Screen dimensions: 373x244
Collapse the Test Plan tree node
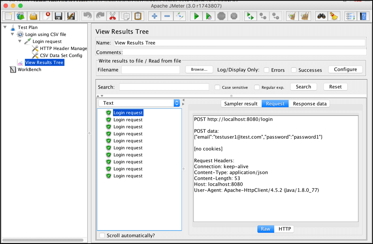point(5,27)
